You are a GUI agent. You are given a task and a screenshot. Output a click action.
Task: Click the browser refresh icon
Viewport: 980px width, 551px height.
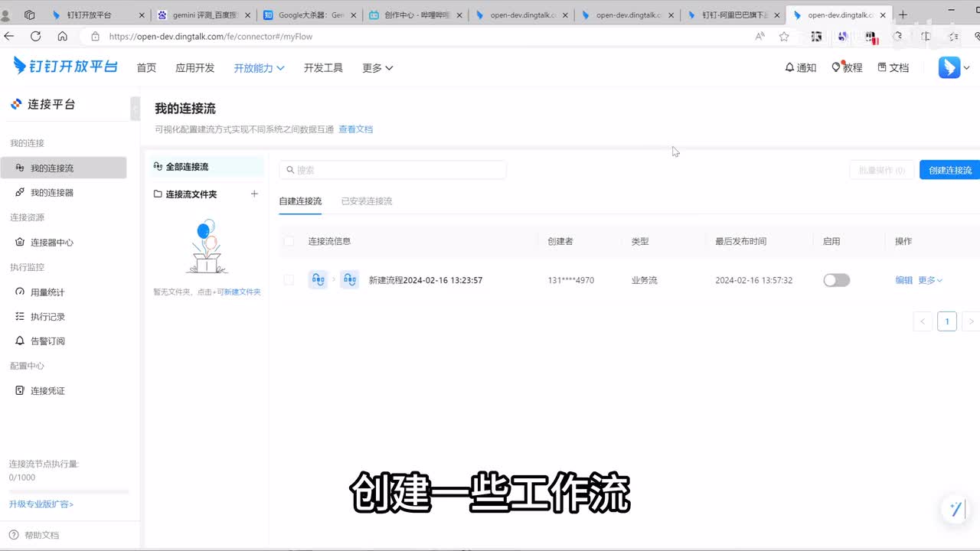coord(35,36)
